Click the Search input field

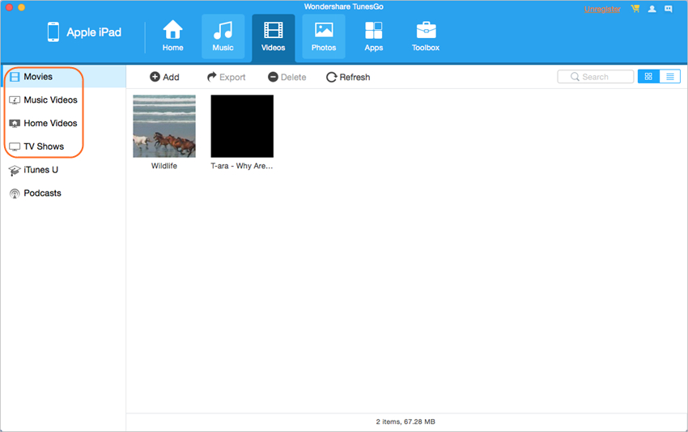(x=596, y=77)
